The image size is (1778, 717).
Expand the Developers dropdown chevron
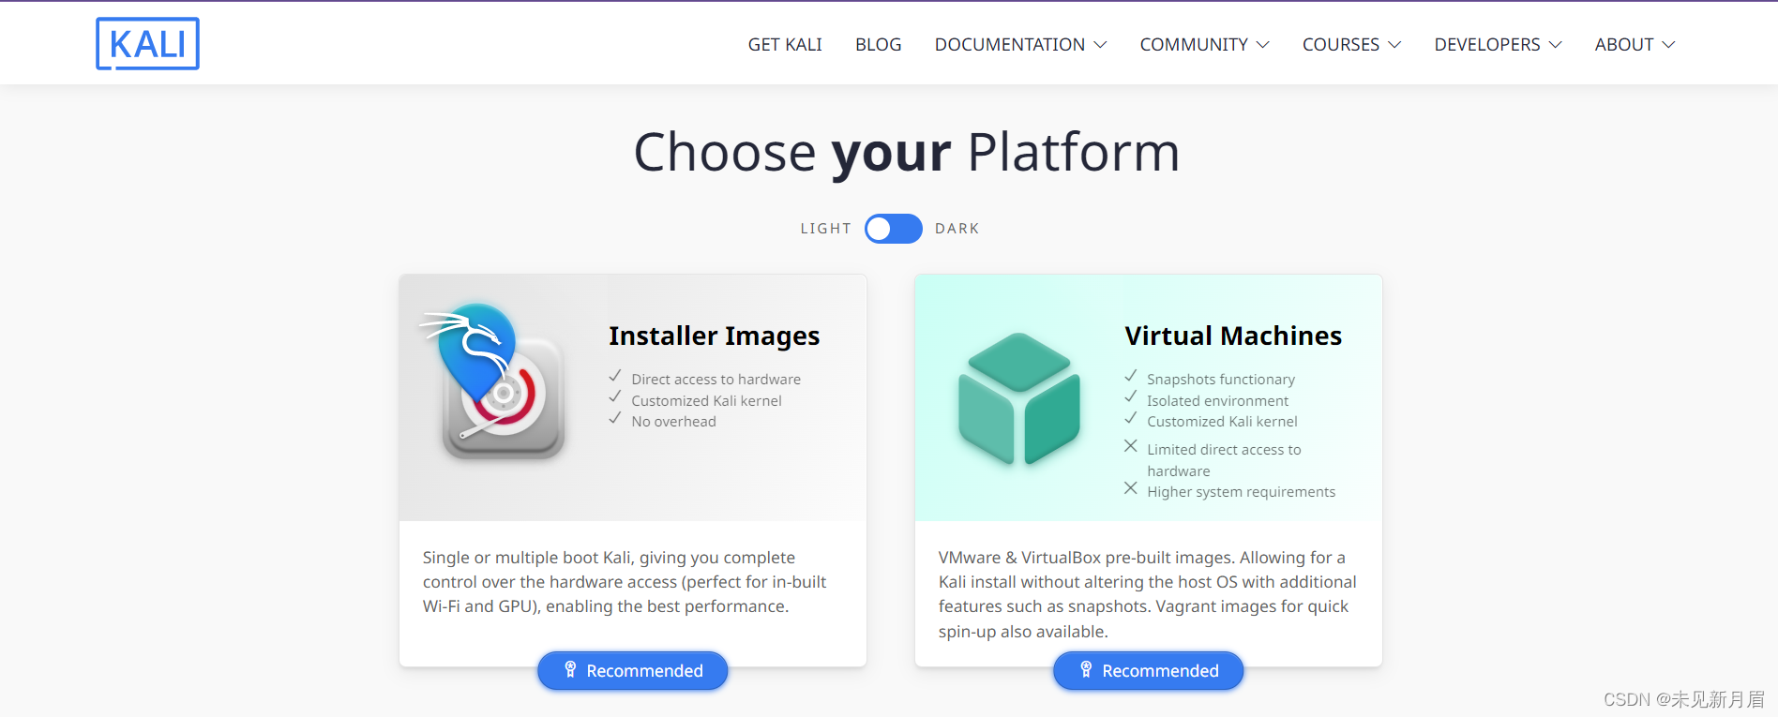click(1555, 45)
